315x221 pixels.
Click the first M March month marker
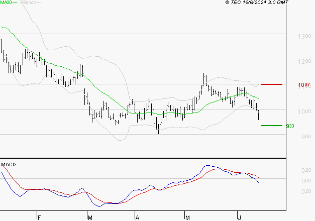point(90,218)
